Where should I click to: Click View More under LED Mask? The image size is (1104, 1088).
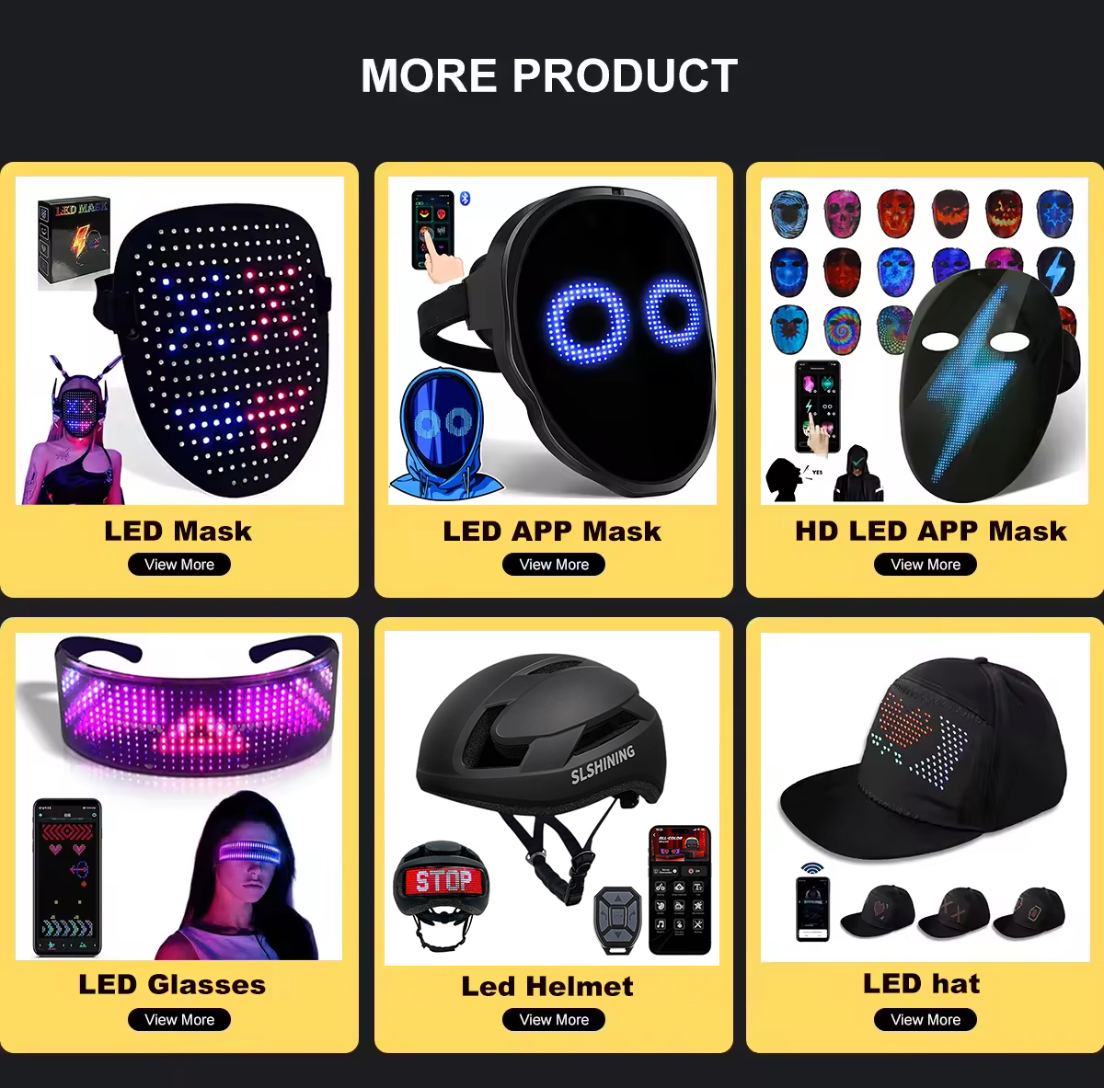(x=179, y=565)
